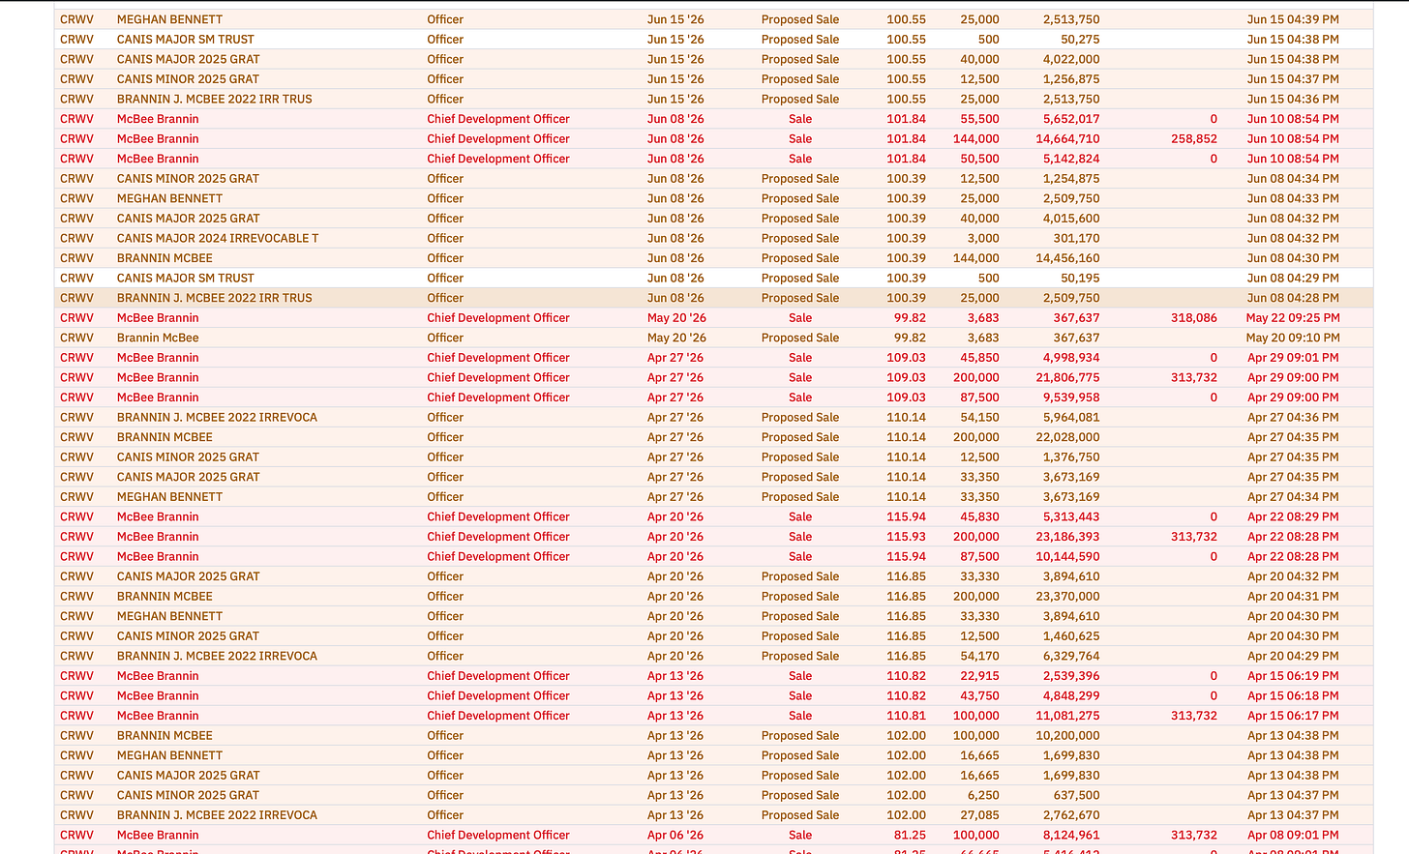Click the 8,124,961 sale value
The image size is (1409, 854).
[x=1071, y=835]
